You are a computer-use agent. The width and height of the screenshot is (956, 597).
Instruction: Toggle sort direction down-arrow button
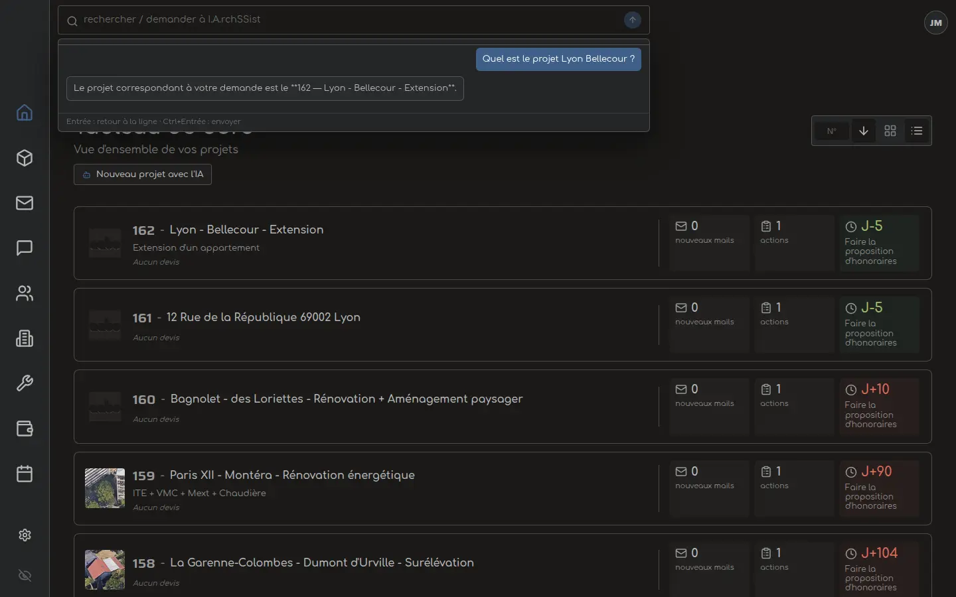[x=864, y=131]
